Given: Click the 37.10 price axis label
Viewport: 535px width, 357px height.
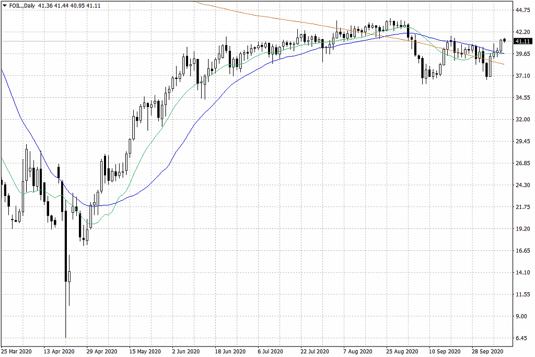Looking at the screenshot, I should click(523, 76).
